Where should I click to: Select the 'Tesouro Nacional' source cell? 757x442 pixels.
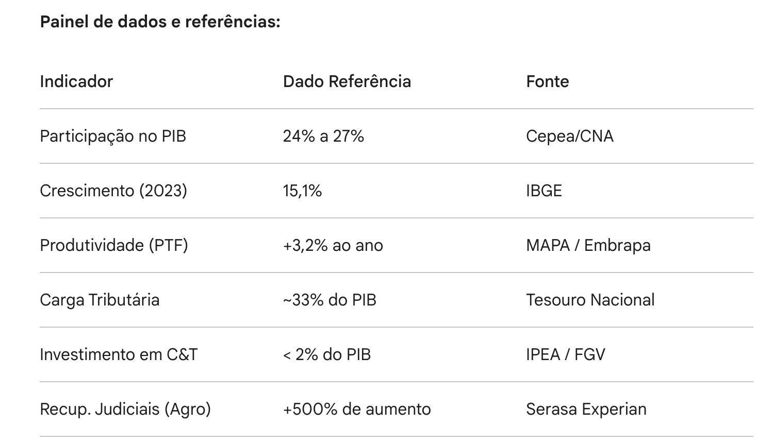(x=590, y=300)
